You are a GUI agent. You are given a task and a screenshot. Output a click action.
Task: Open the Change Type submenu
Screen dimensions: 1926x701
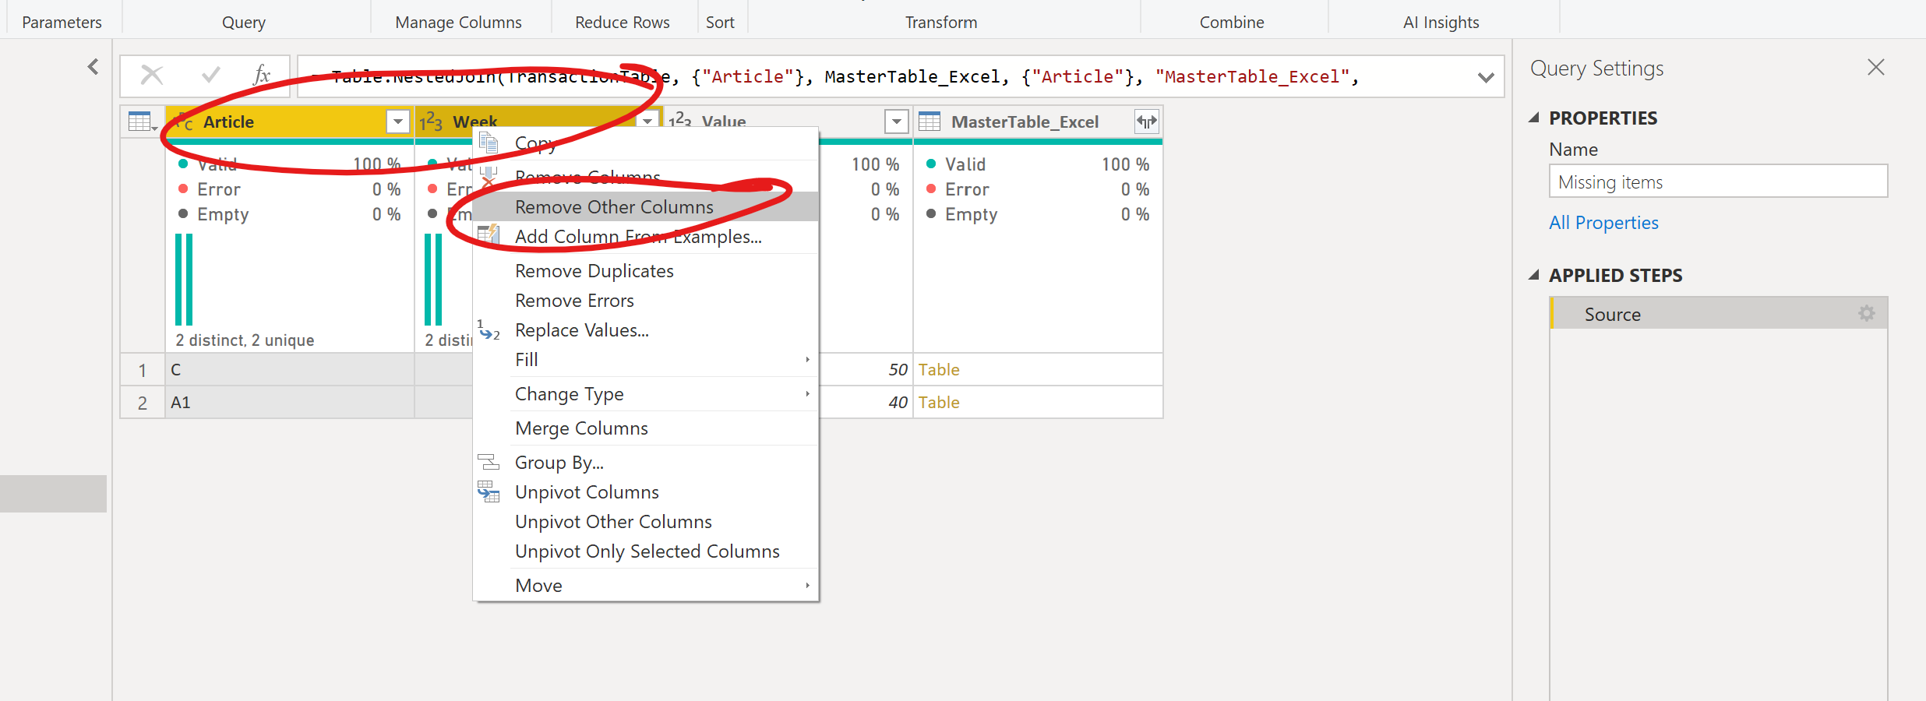[x=646, y=394]
